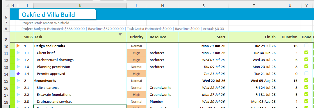The image size is (314, 108).
Task: Click the orange triangle marker for Design and Permits
Action: (x=18, y=46)
